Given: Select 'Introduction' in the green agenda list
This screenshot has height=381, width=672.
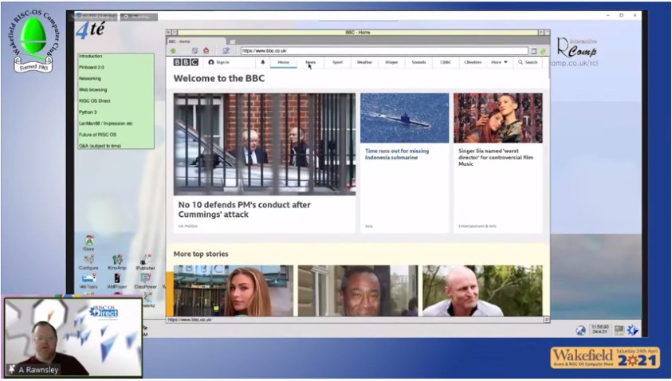Looking at the screenshot, I should tap(90, 56).
